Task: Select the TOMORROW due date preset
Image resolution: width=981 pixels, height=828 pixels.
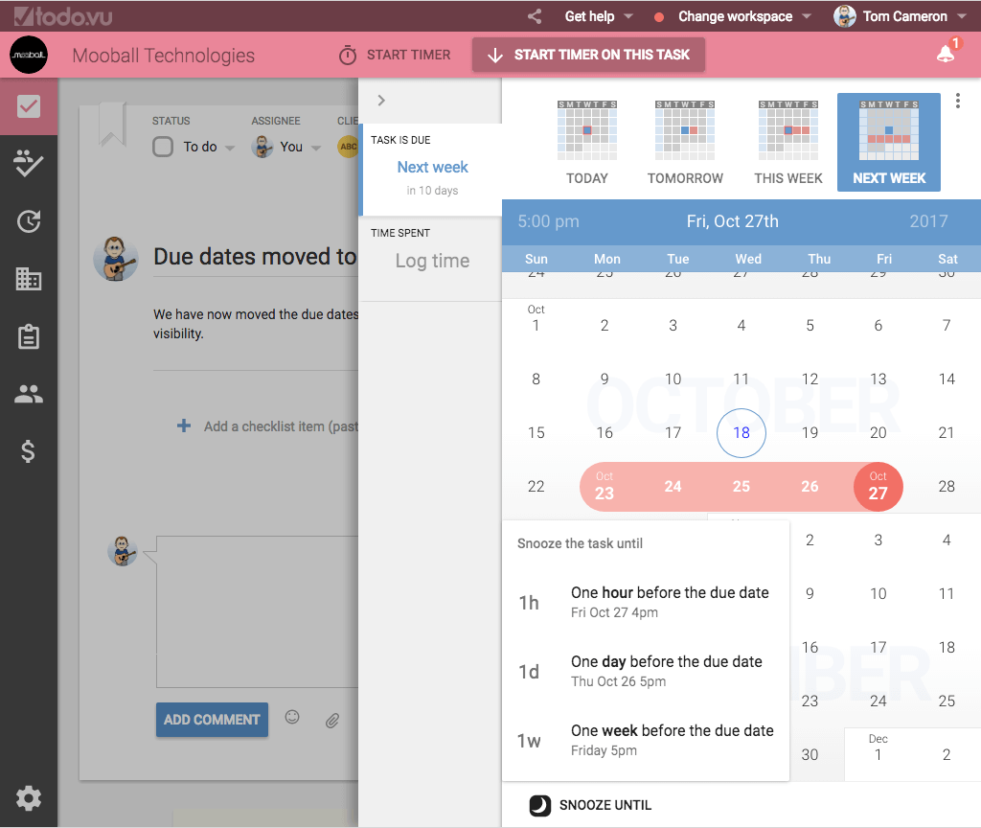Action: [x=685, y=142]
